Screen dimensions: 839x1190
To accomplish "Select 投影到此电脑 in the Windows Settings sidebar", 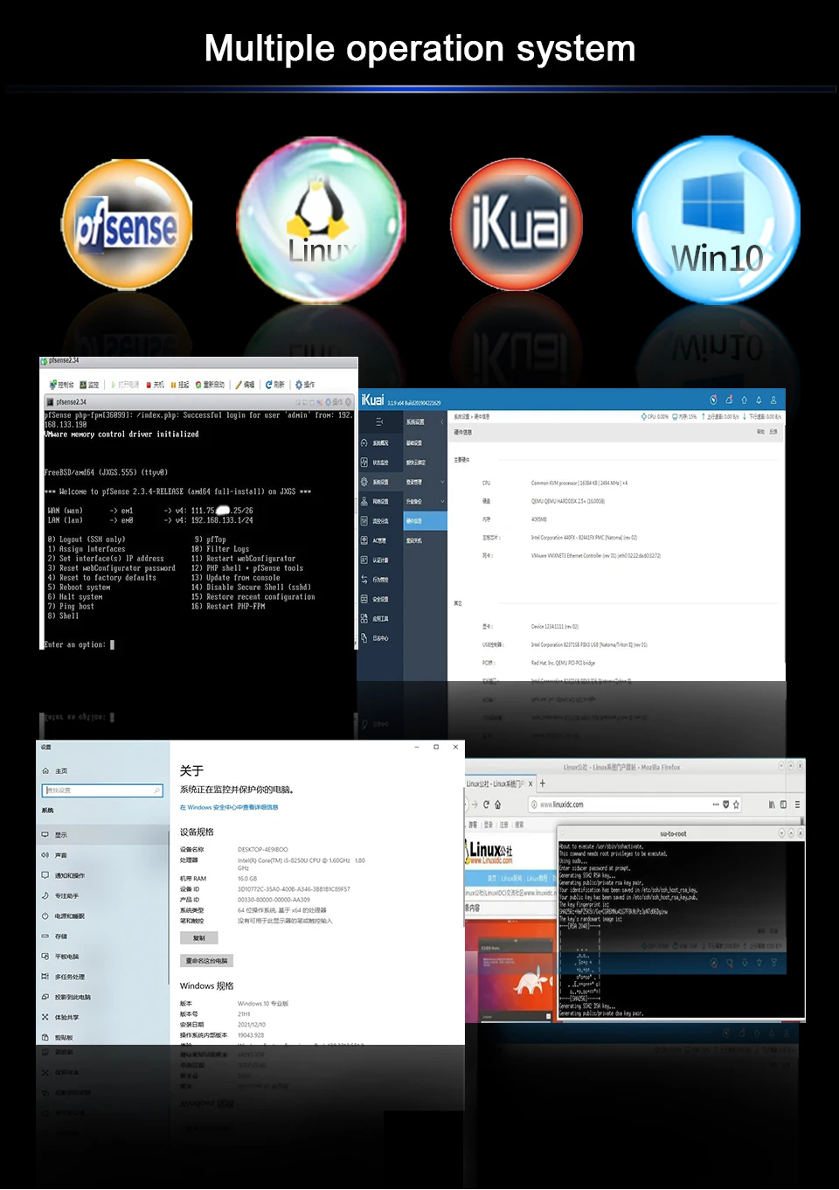I will [102, 997].
